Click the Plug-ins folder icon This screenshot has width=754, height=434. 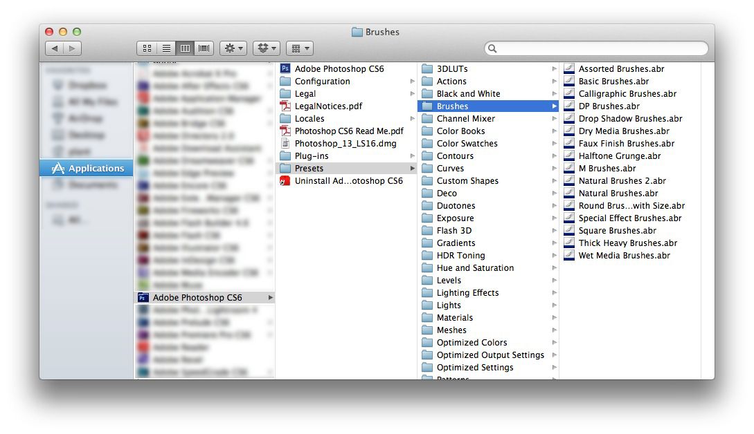285,156
